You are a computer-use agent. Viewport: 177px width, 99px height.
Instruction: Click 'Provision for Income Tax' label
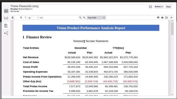coord(38,91)
